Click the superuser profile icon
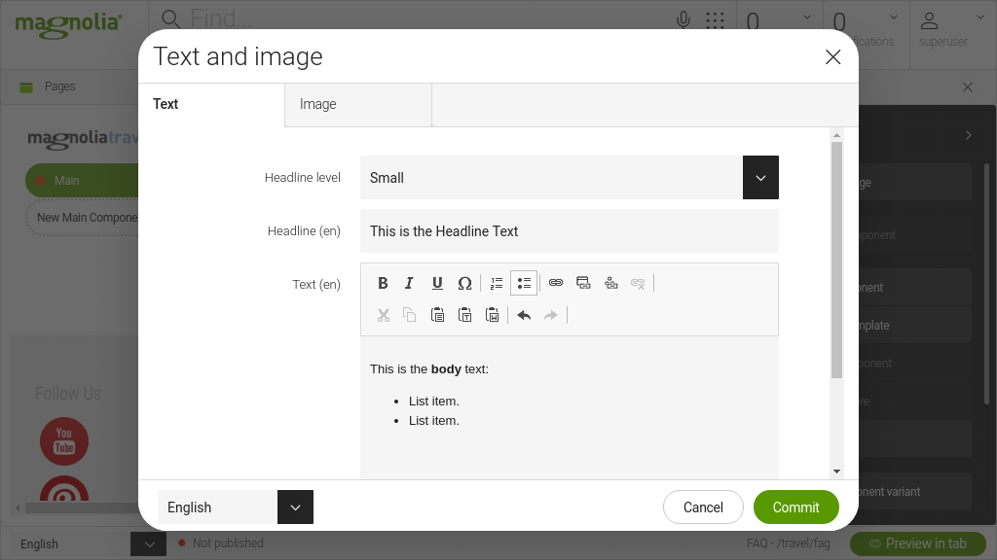Screen dimensions: 997x560 930,21
